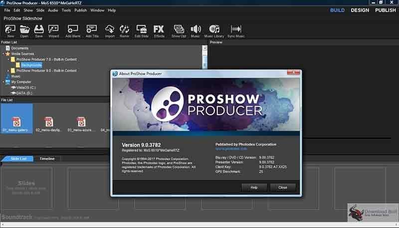Viewport: 399px width, 228px height.
Task: Click the Import toolbar icon
Action: point(110,31)
